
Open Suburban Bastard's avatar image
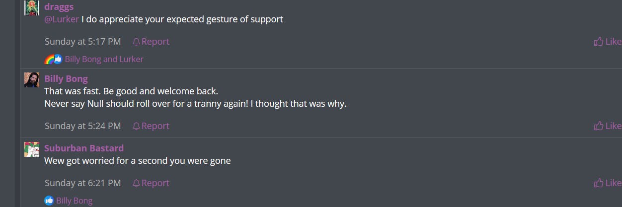click(32, 149)
